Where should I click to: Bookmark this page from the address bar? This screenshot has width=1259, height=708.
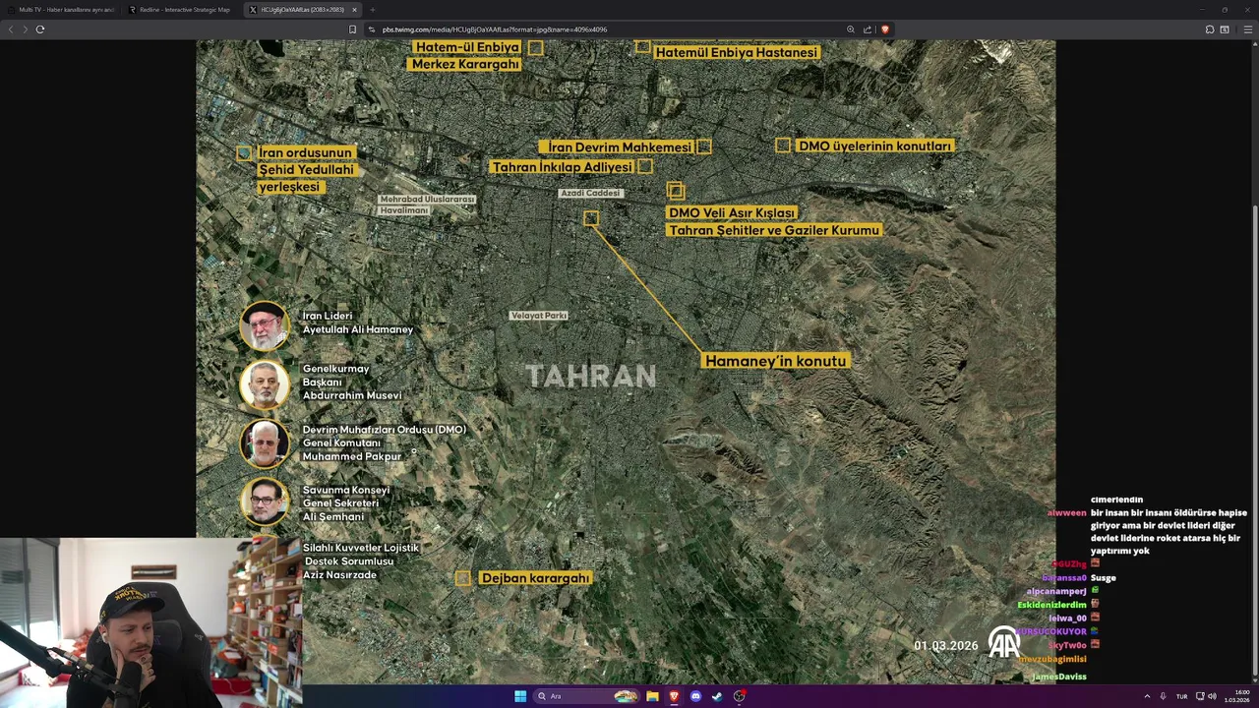352,29
